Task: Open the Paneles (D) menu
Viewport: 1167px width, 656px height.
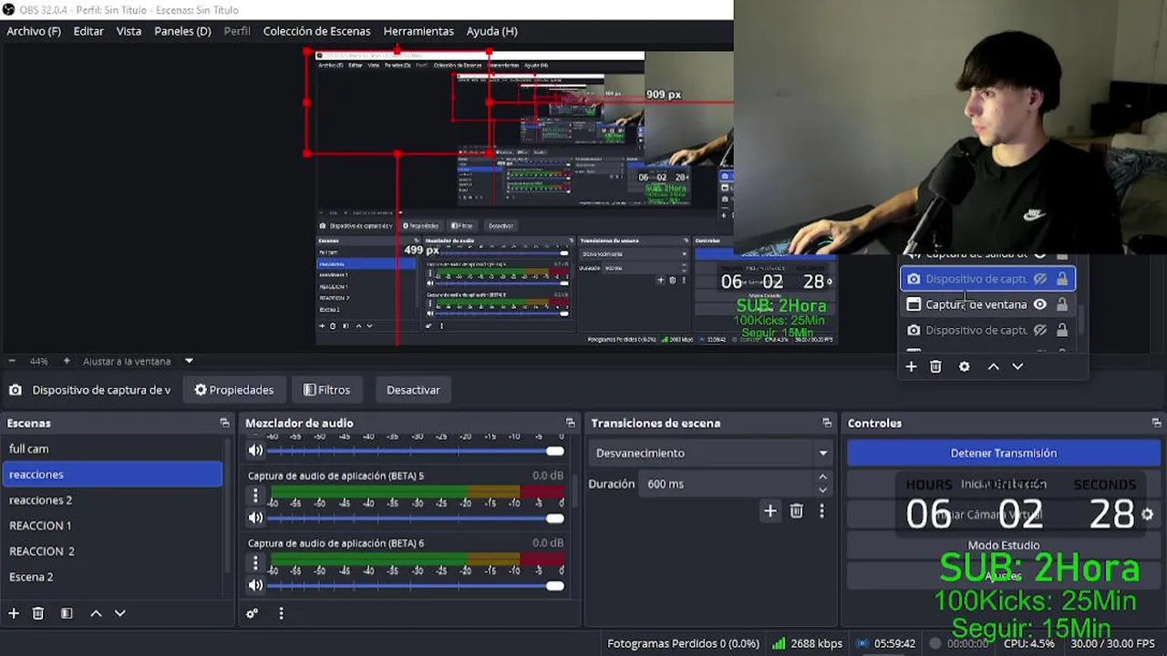Action: [182, 31]
